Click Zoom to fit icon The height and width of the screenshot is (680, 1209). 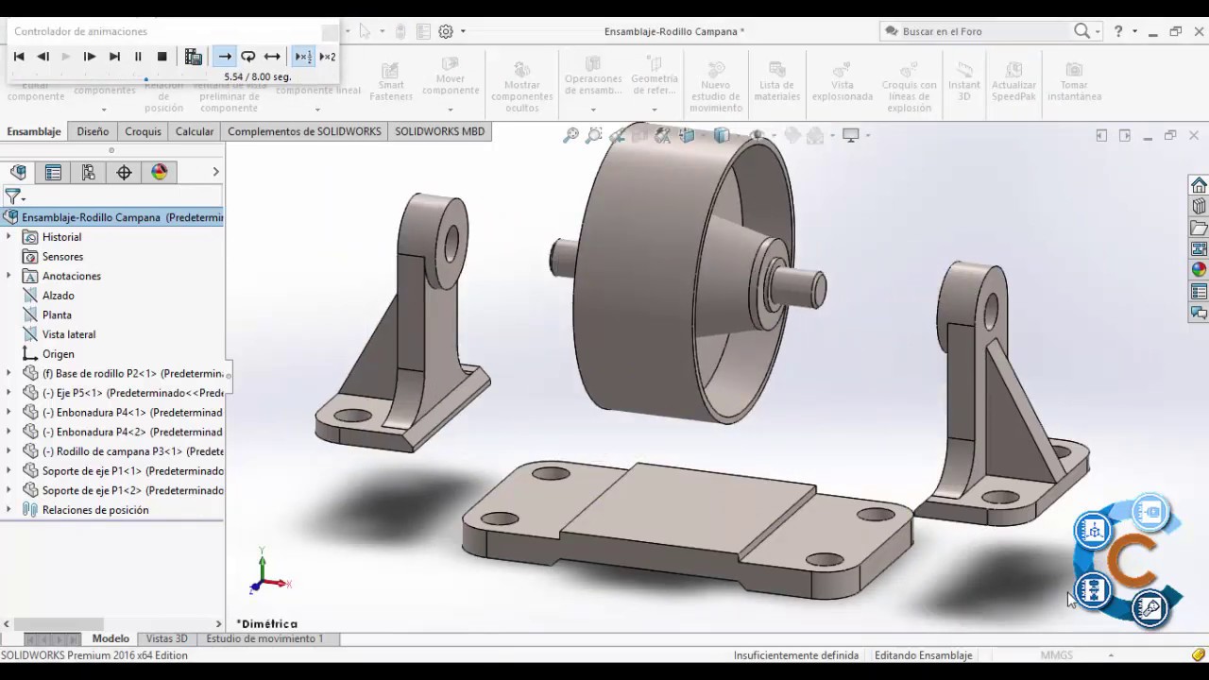pos(570,136)
